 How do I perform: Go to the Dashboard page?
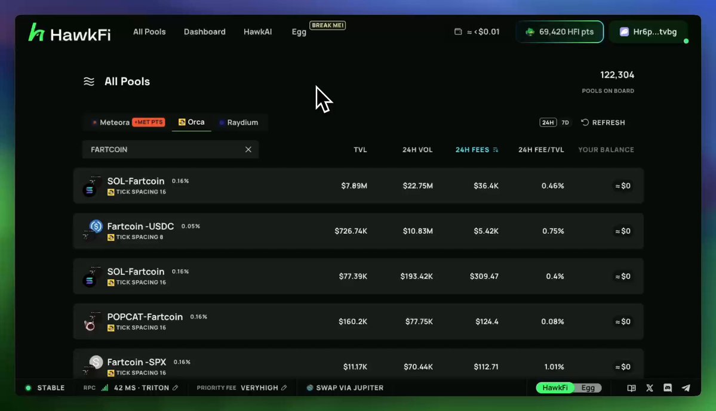[x=205, y=32]
